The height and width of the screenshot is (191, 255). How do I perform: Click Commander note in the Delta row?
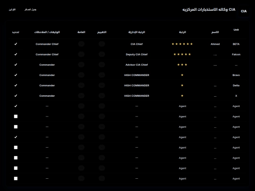pos(47,85)
